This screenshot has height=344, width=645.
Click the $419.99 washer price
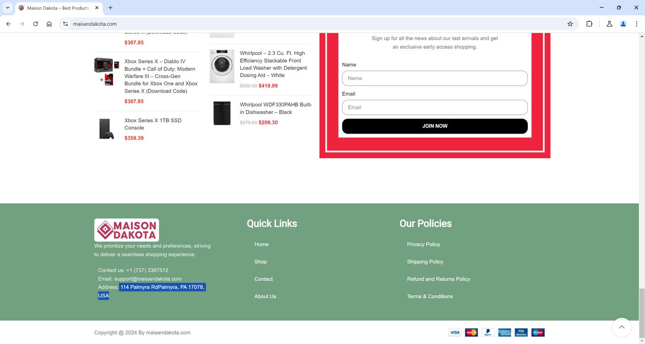click(268, 86)
